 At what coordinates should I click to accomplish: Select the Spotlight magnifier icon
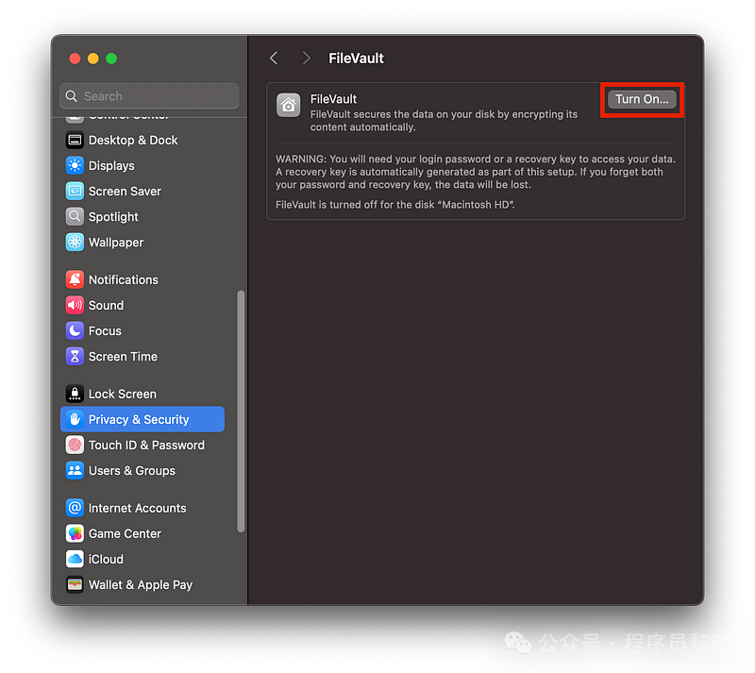[75, 217]
